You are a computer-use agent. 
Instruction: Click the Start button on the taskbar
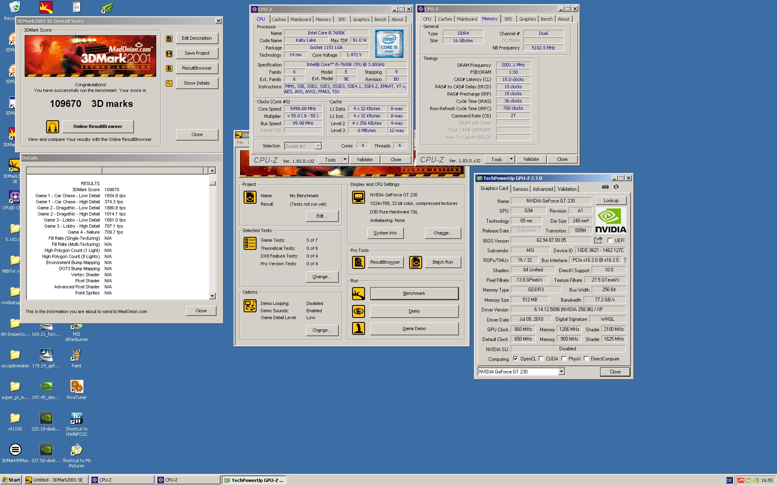tap(11, 480)
